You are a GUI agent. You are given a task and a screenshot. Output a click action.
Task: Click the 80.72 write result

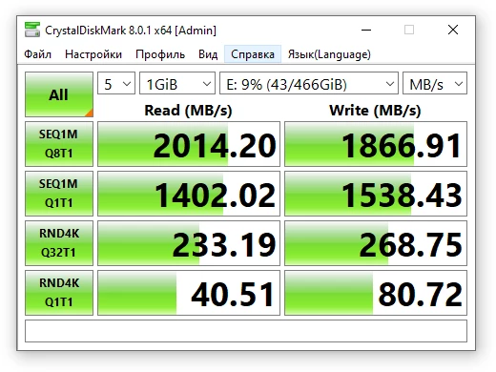click(x=376, y=293)
